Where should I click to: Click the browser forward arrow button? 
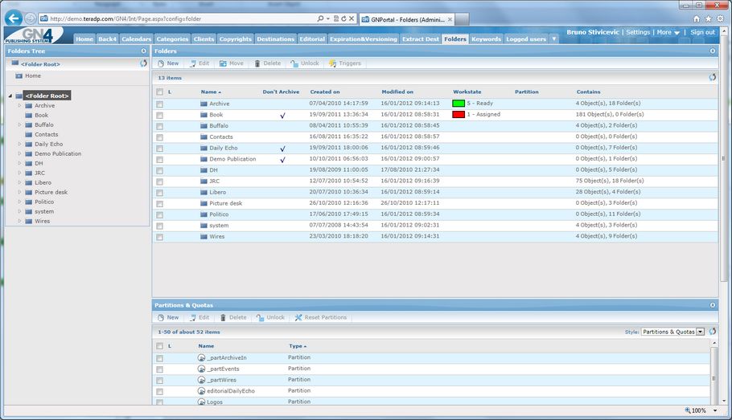point(30,18)
